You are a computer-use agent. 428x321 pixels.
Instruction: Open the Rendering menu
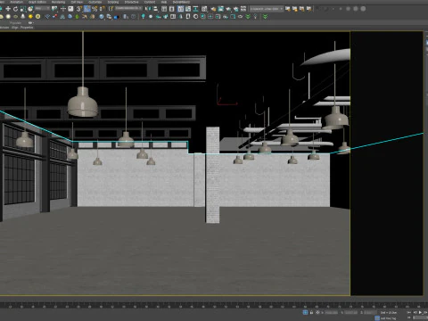coord(58,2)
